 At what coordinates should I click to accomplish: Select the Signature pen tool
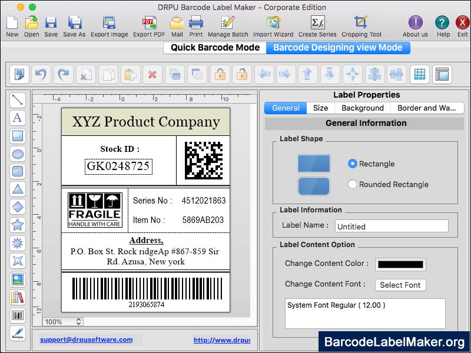18,333
